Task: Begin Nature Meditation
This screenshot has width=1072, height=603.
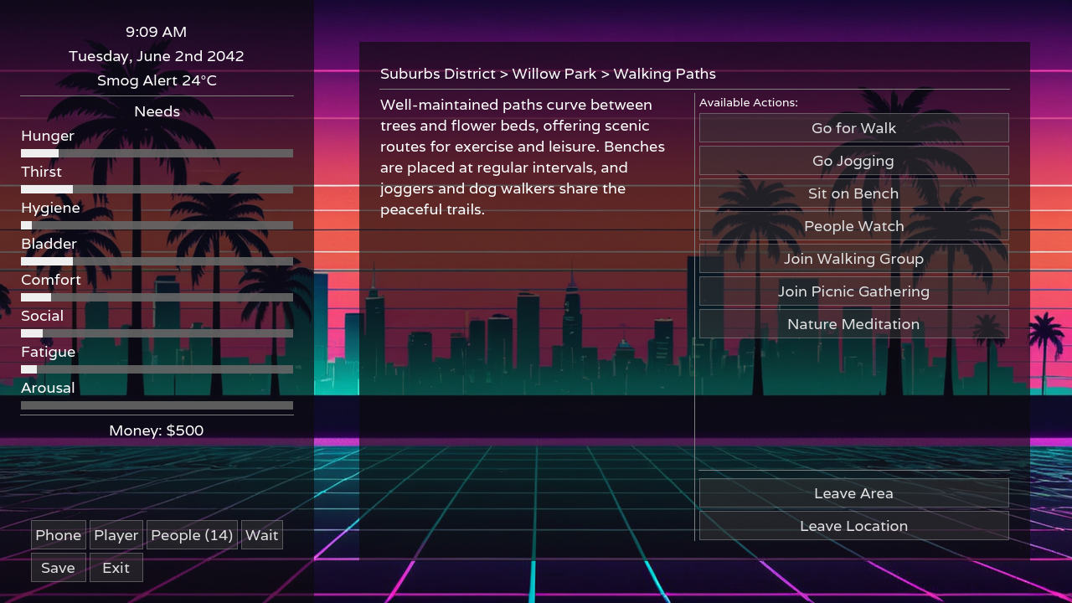Action: click(x=853, y=324)
